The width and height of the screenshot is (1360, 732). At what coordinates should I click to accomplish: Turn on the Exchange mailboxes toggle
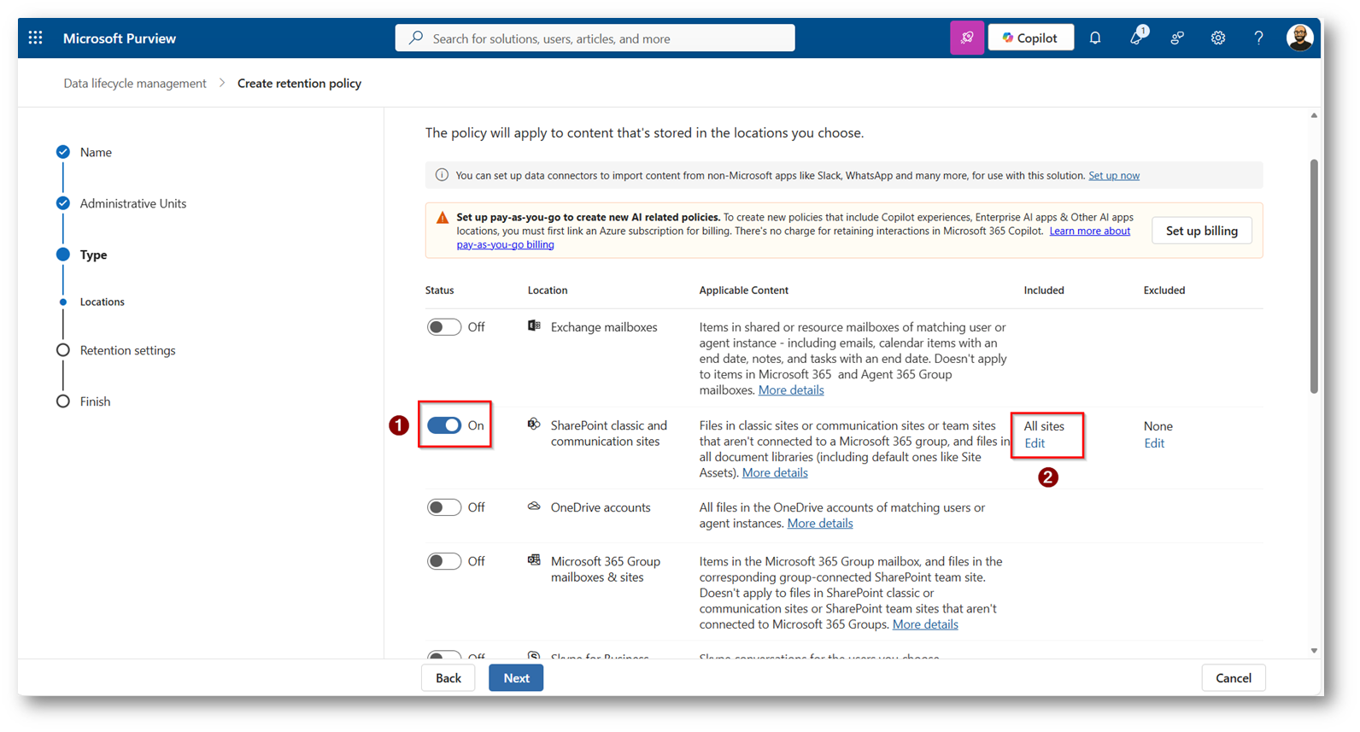[444, 327]
